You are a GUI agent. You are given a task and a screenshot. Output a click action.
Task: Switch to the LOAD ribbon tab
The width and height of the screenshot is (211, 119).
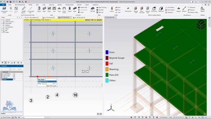(44, 5)
